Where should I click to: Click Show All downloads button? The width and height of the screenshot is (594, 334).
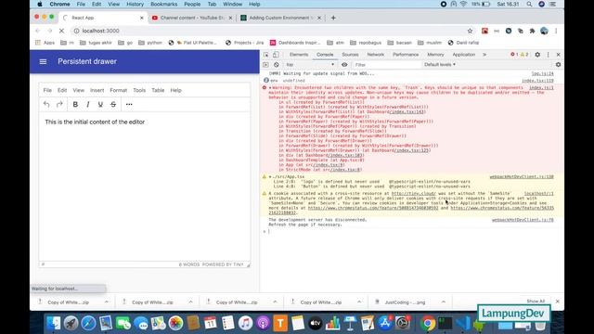tap(536, 302)
